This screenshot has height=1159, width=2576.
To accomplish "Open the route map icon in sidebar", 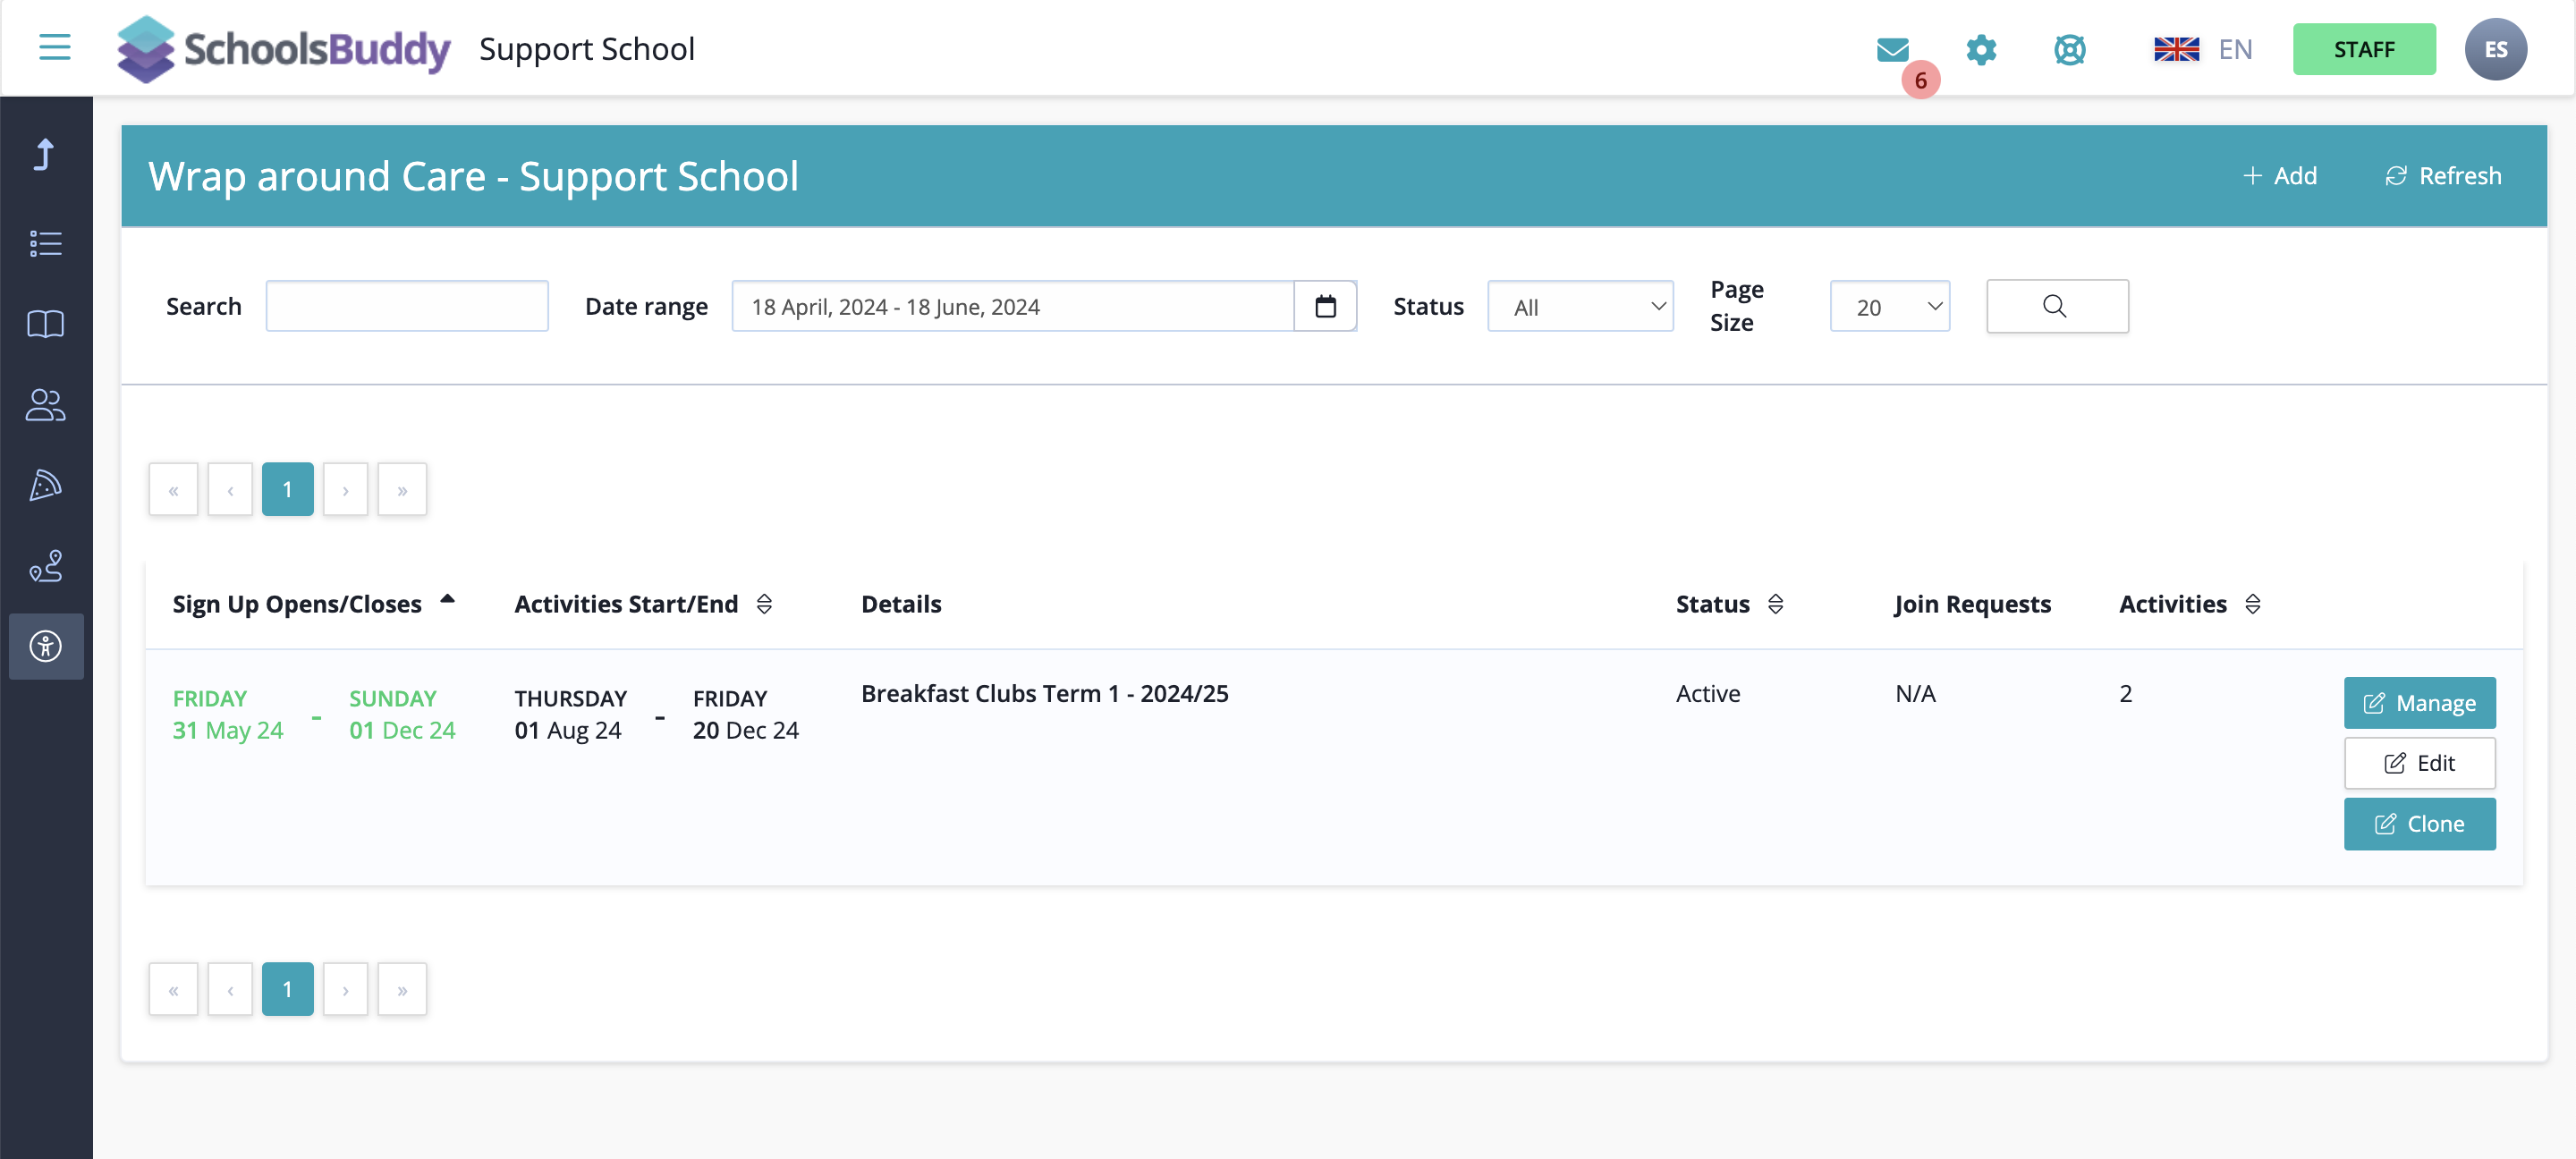I will click(45, 566).
